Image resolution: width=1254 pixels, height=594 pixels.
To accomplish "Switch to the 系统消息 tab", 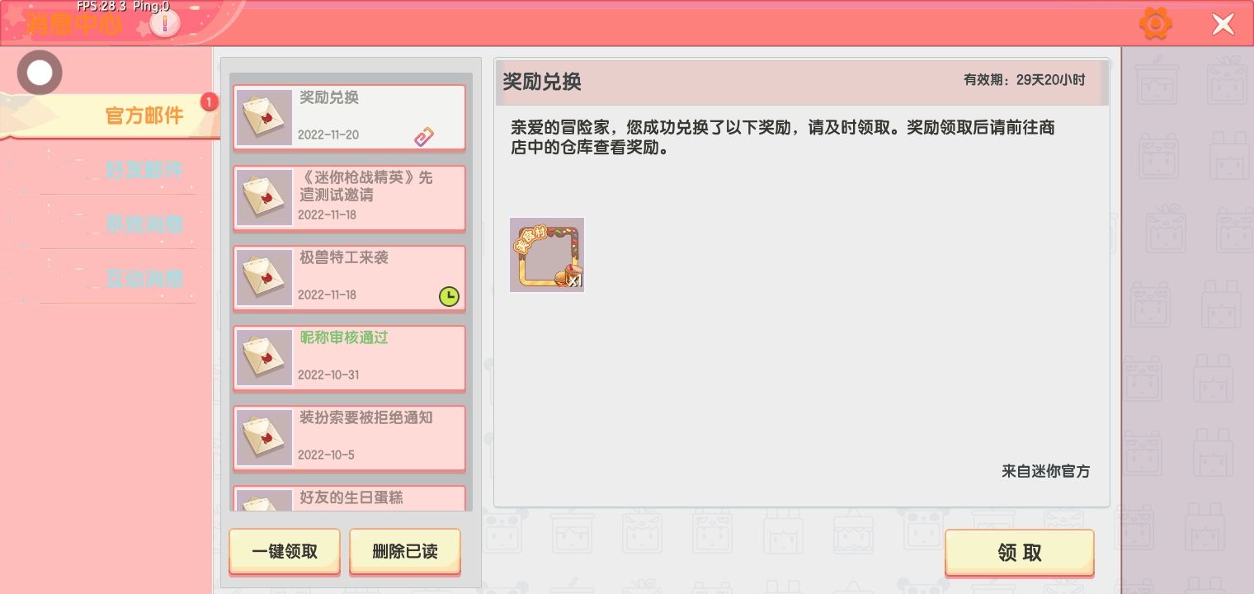I will pos(144,224).
